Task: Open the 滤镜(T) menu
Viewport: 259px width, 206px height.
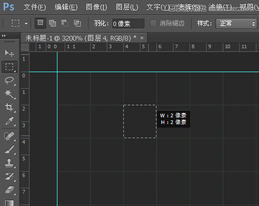Action: tap(220, 7)
